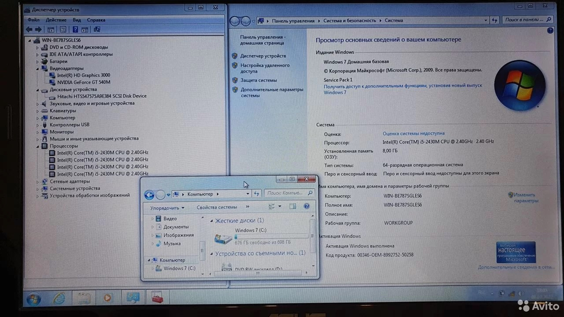Open the Упорядочить dropdown

[x=167, y=208]
